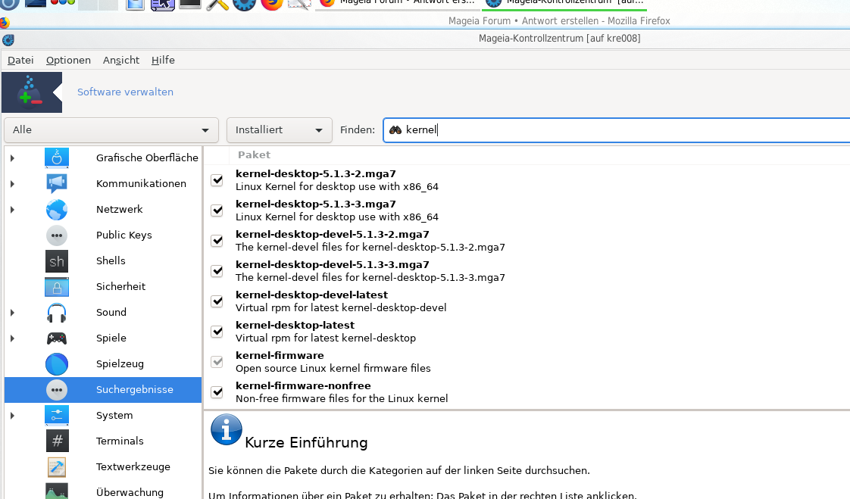The image size is (850, 499).
Task: Expand the Kommunikationen category
Action: click(12, 184)
